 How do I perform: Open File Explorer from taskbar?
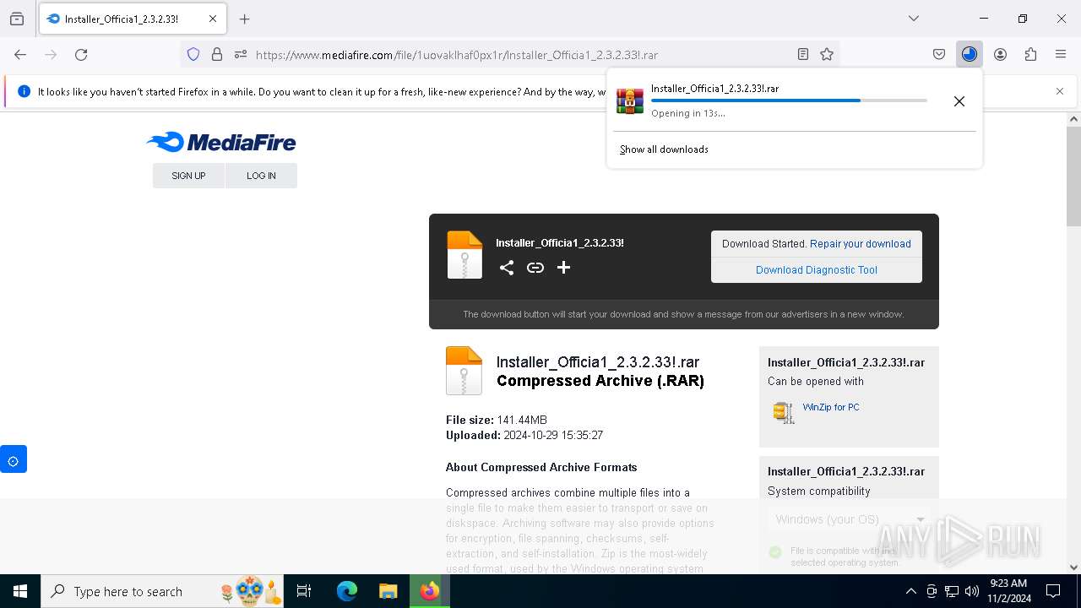coord(388,591)
